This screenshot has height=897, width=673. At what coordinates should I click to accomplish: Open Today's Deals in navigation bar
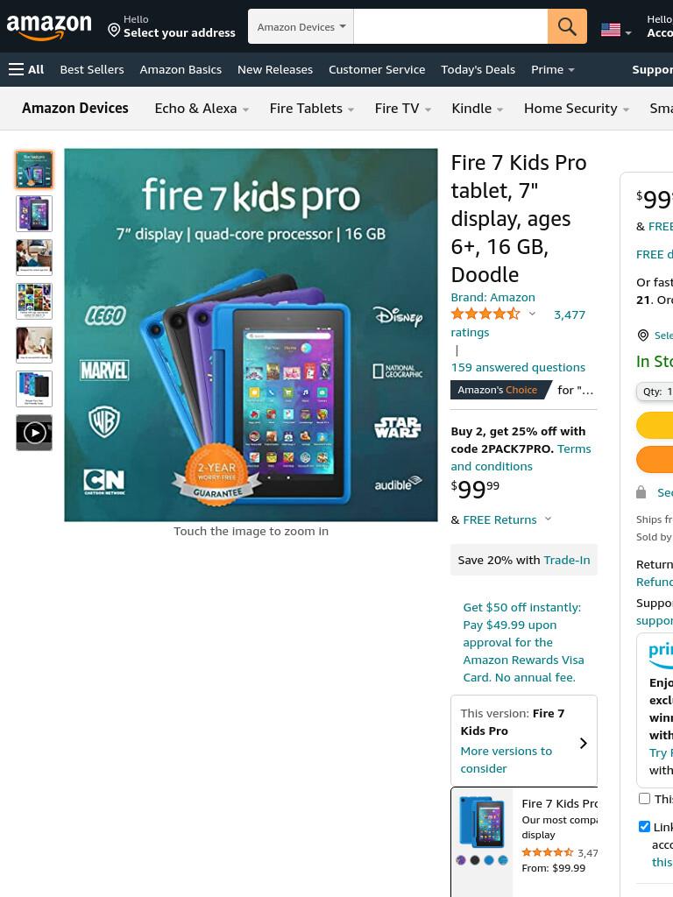(x=478, y=69)
